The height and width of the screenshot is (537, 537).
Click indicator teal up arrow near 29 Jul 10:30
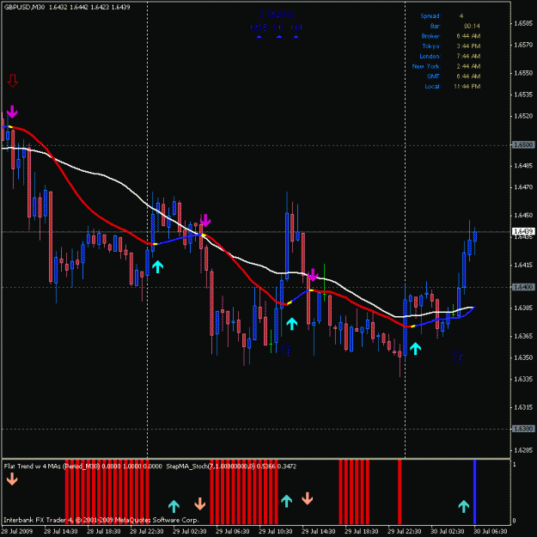point(287,501)
